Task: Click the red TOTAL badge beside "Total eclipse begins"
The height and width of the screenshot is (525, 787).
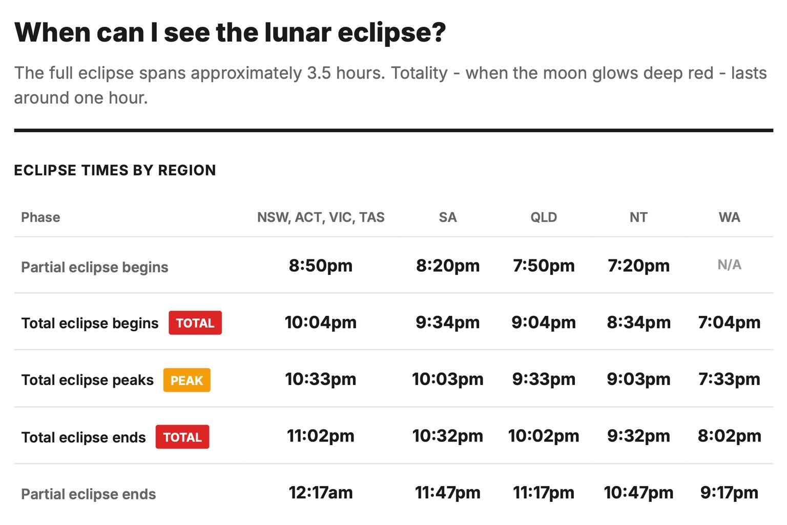Action: pyautogui.click(x=195, y=323)
